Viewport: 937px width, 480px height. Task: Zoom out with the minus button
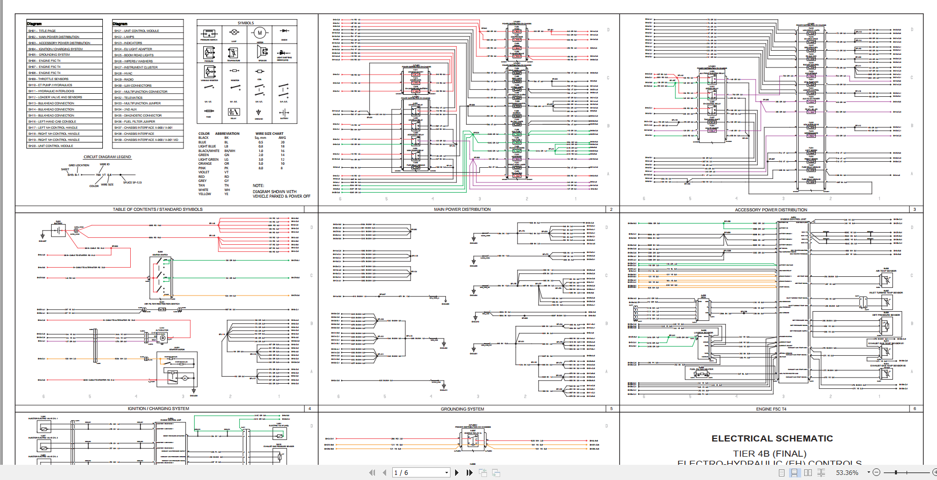pyautogui.click(x=876, y=472)
